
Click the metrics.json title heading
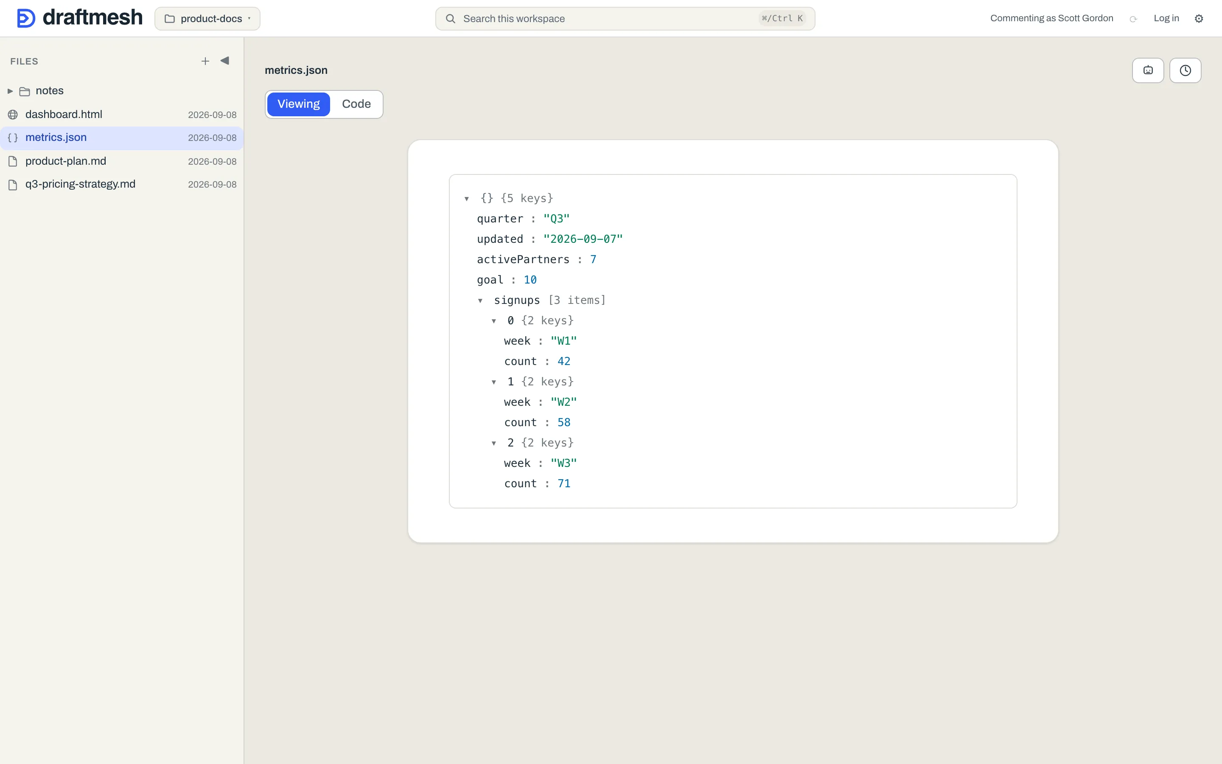coord(296,70)
